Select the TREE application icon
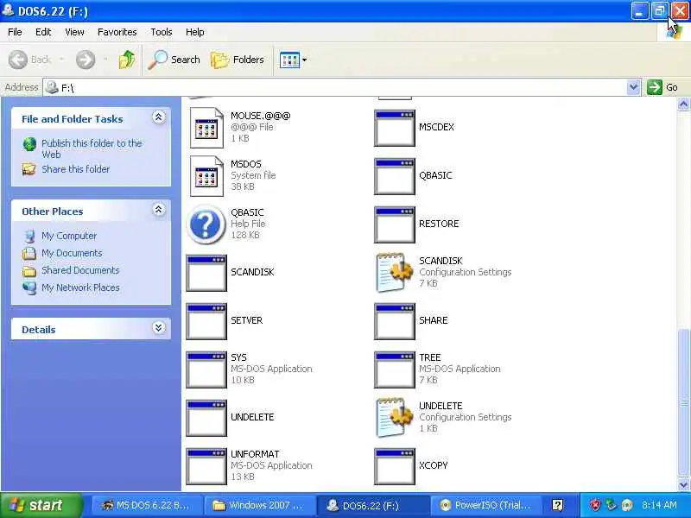The height and width of the screenshot is (518, 691). (395, 370)
